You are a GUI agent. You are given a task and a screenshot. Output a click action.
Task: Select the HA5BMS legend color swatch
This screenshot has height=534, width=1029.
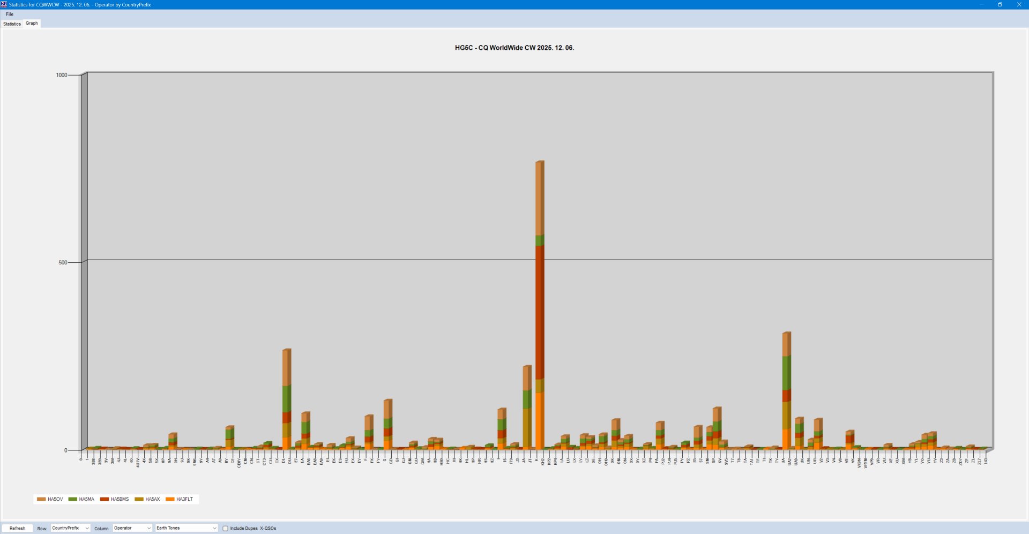click(105, 499)
